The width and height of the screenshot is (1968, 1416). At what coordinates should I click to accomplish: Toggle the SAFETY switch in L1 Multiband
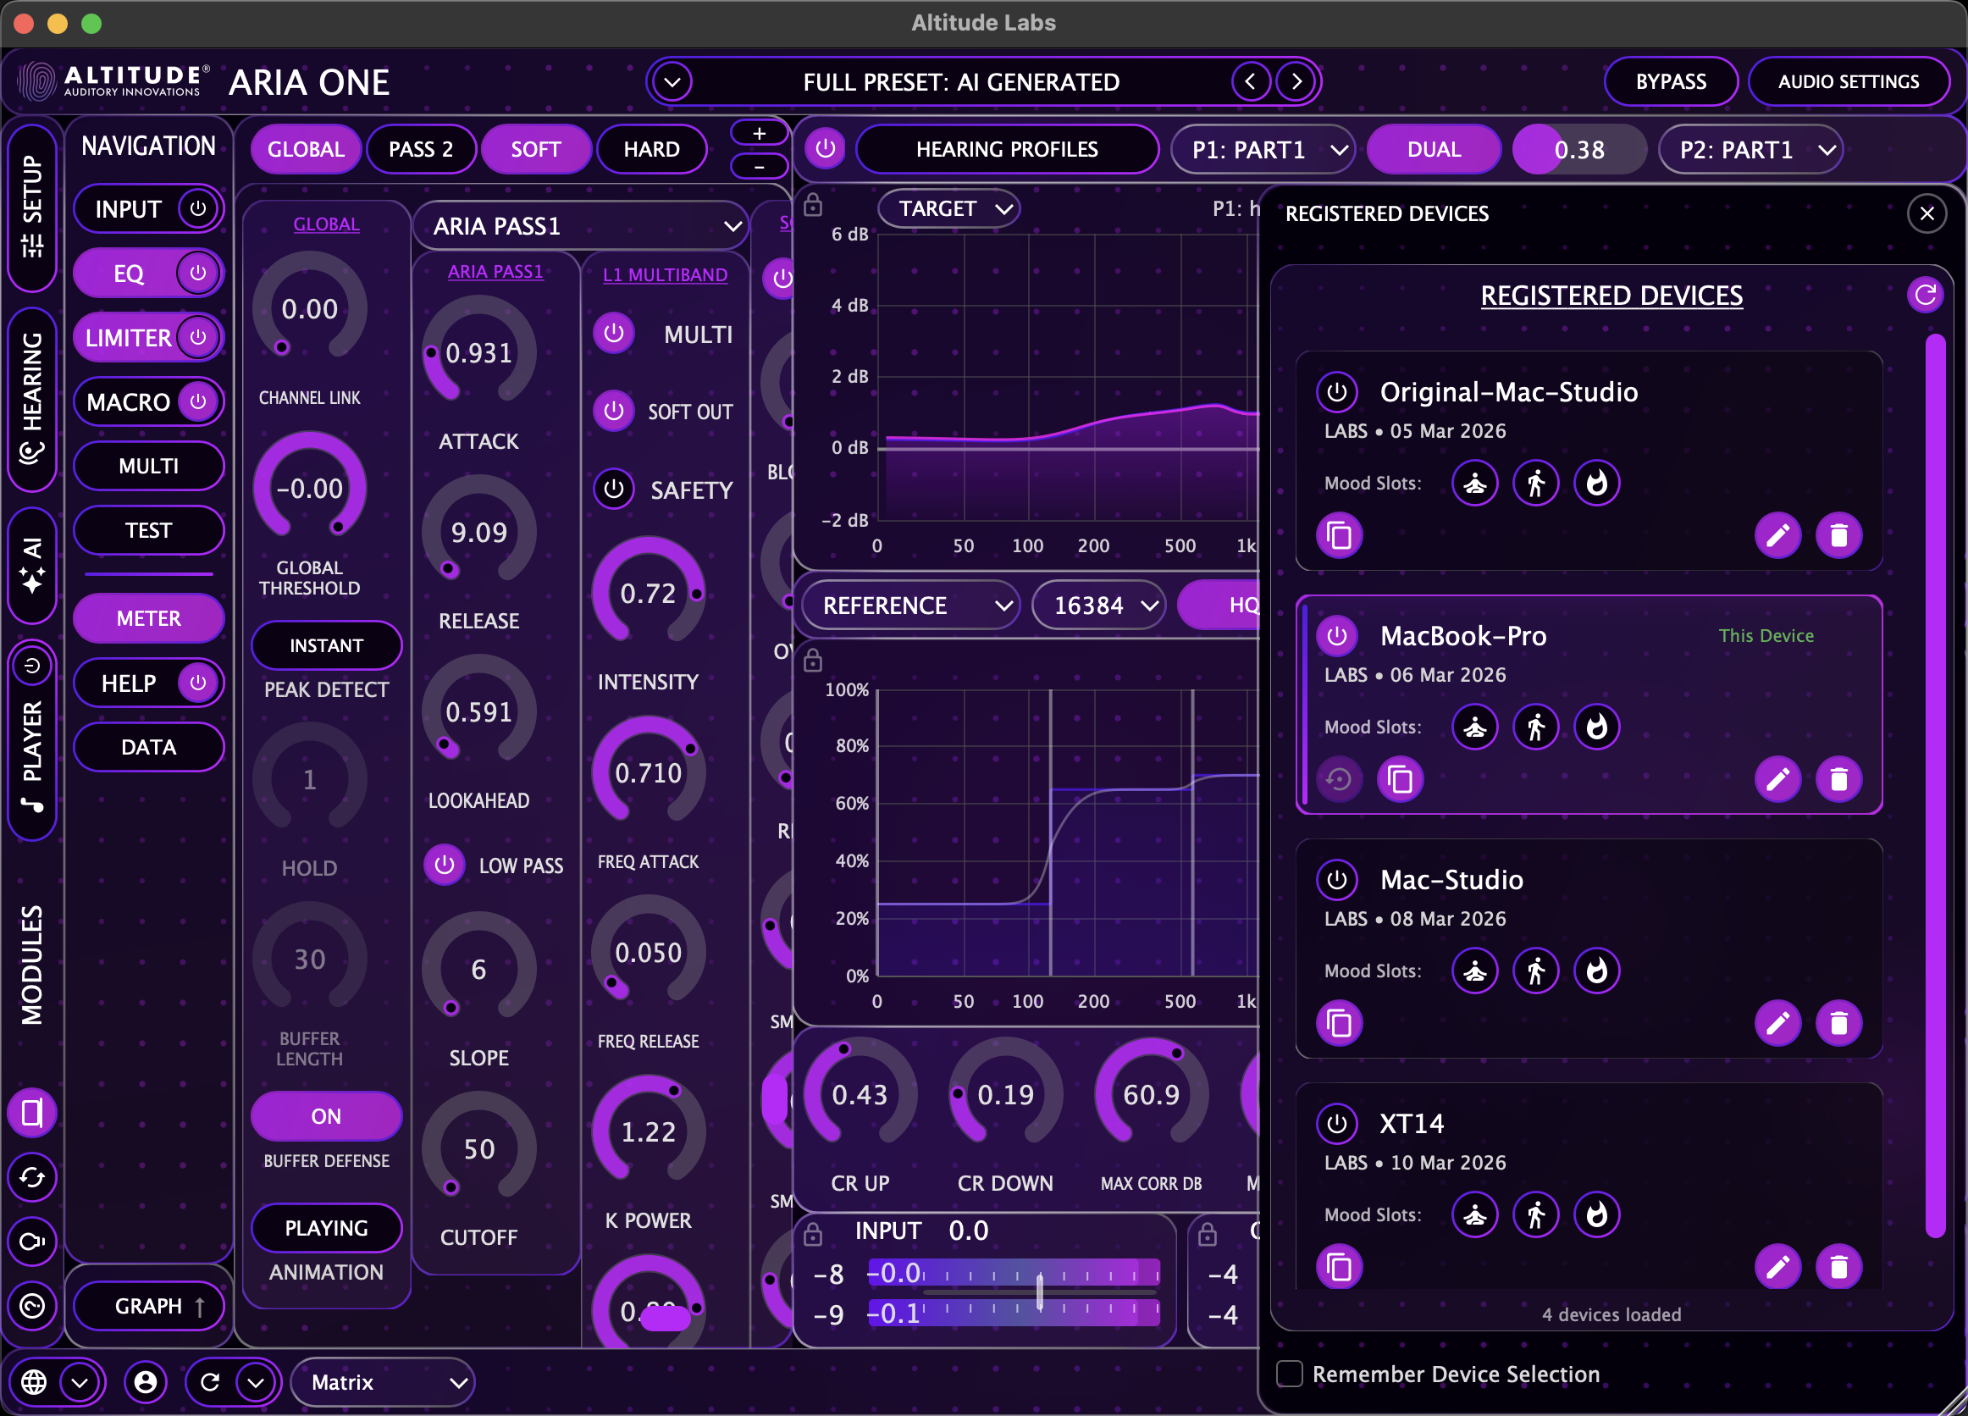click(x=614, y=489)
